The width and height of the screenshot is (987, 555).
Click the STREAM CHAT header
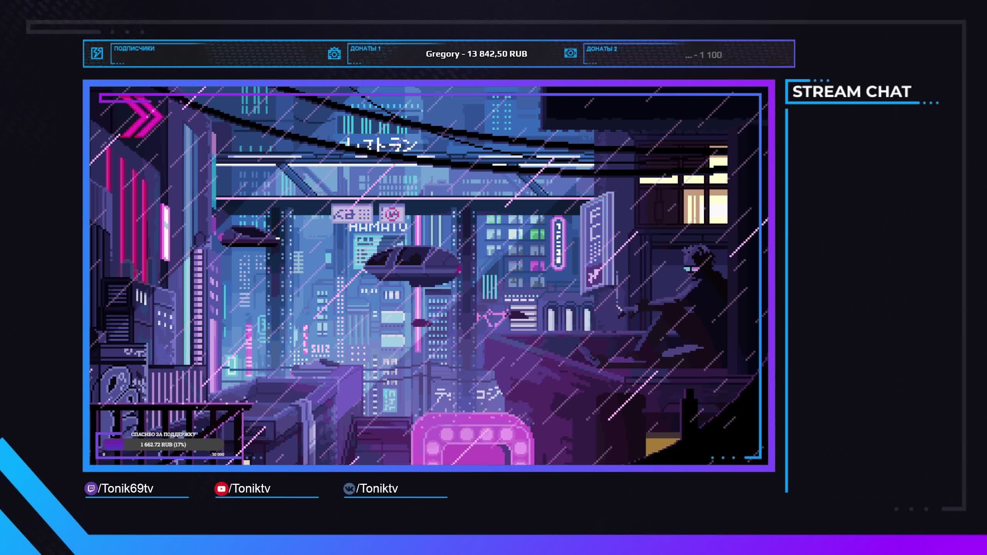[851, 92]
